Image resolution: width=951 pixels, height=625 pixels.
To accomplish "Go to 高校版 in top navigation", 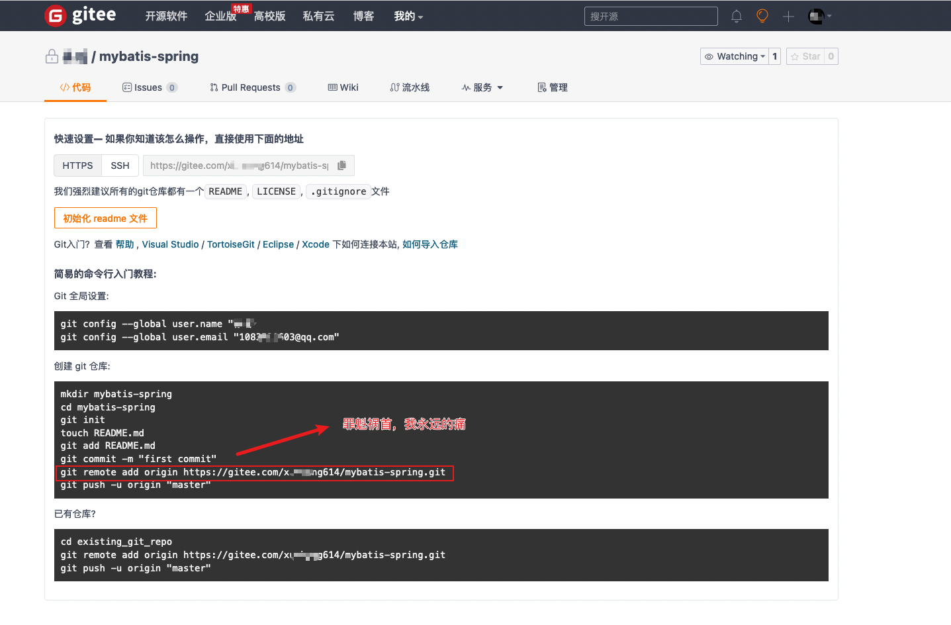I will (269, 16).
